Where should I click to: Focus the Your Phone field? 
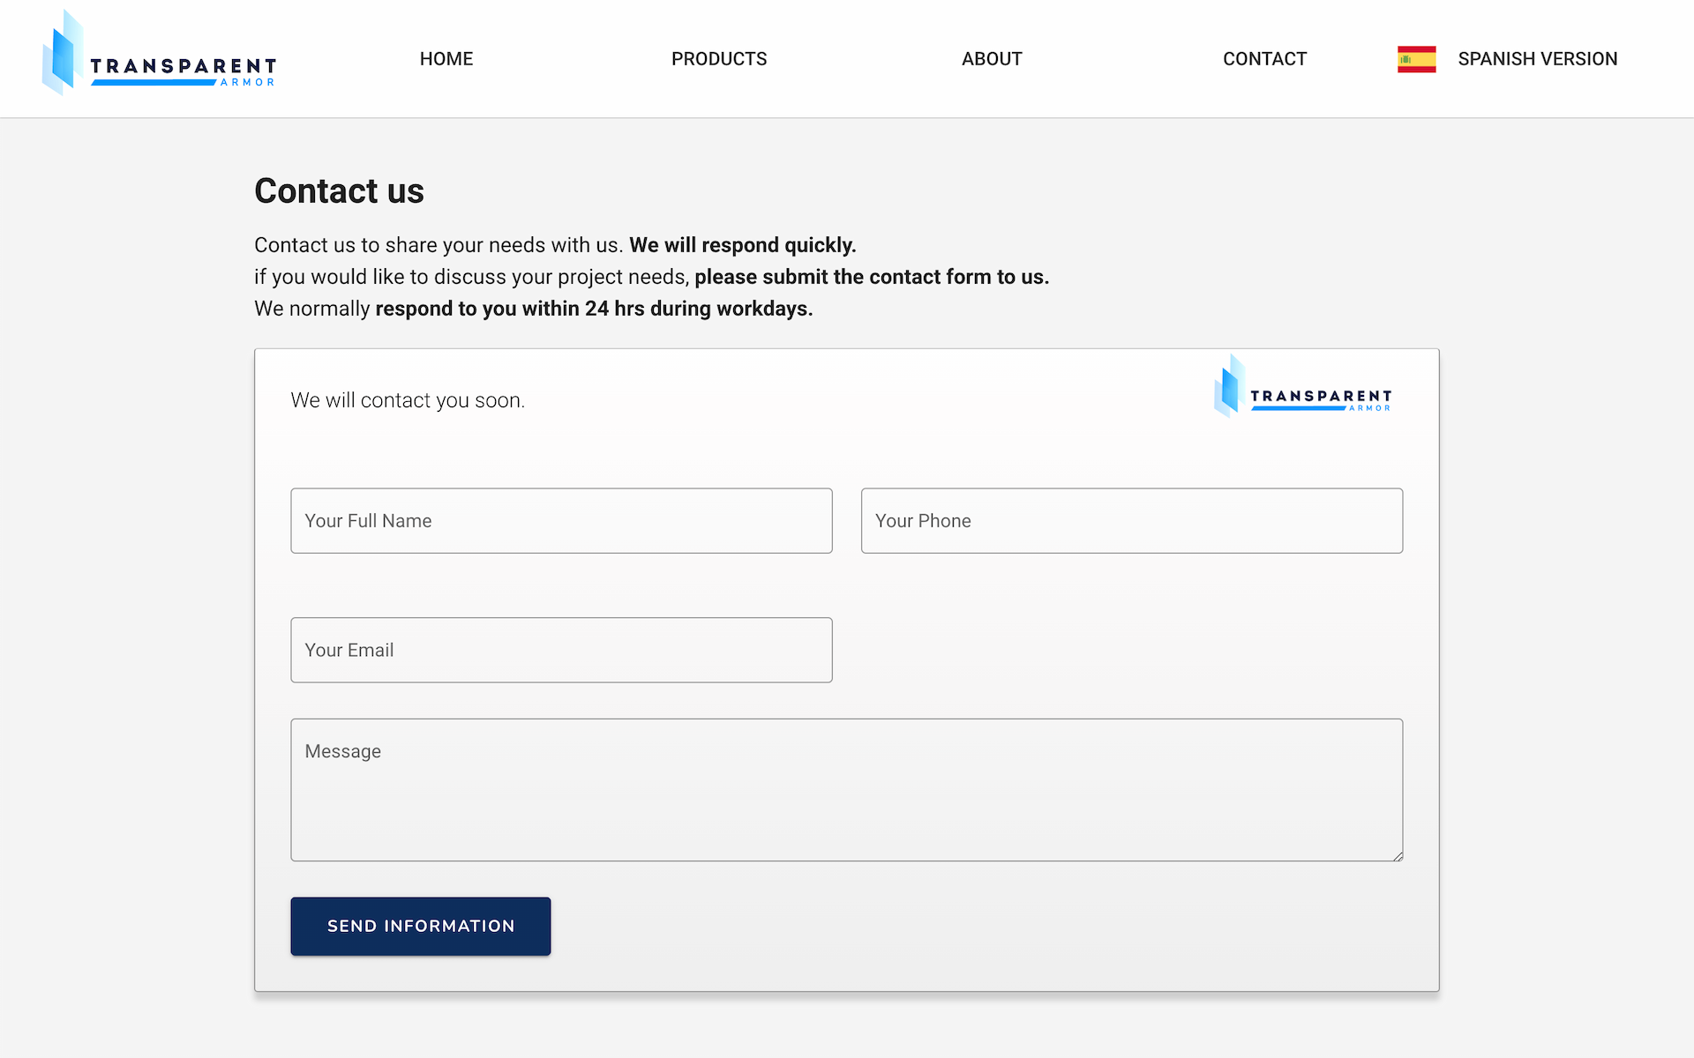click(1132, 521)
